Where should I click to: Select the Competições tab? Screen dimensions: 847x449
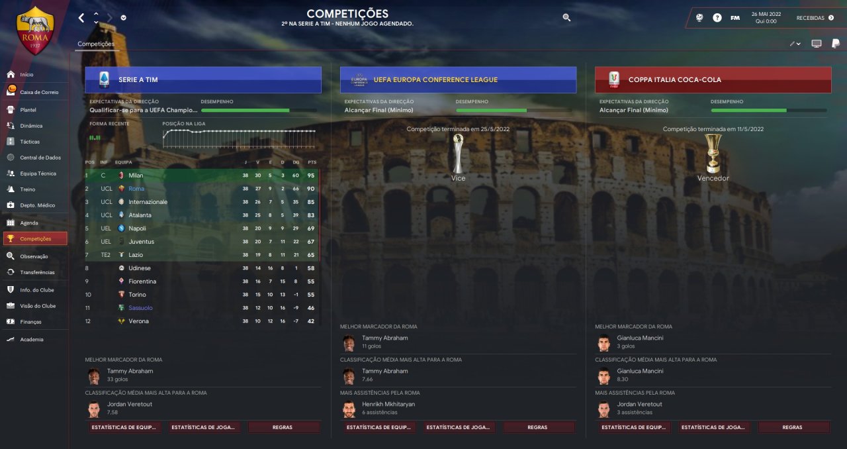coord(95,44)
